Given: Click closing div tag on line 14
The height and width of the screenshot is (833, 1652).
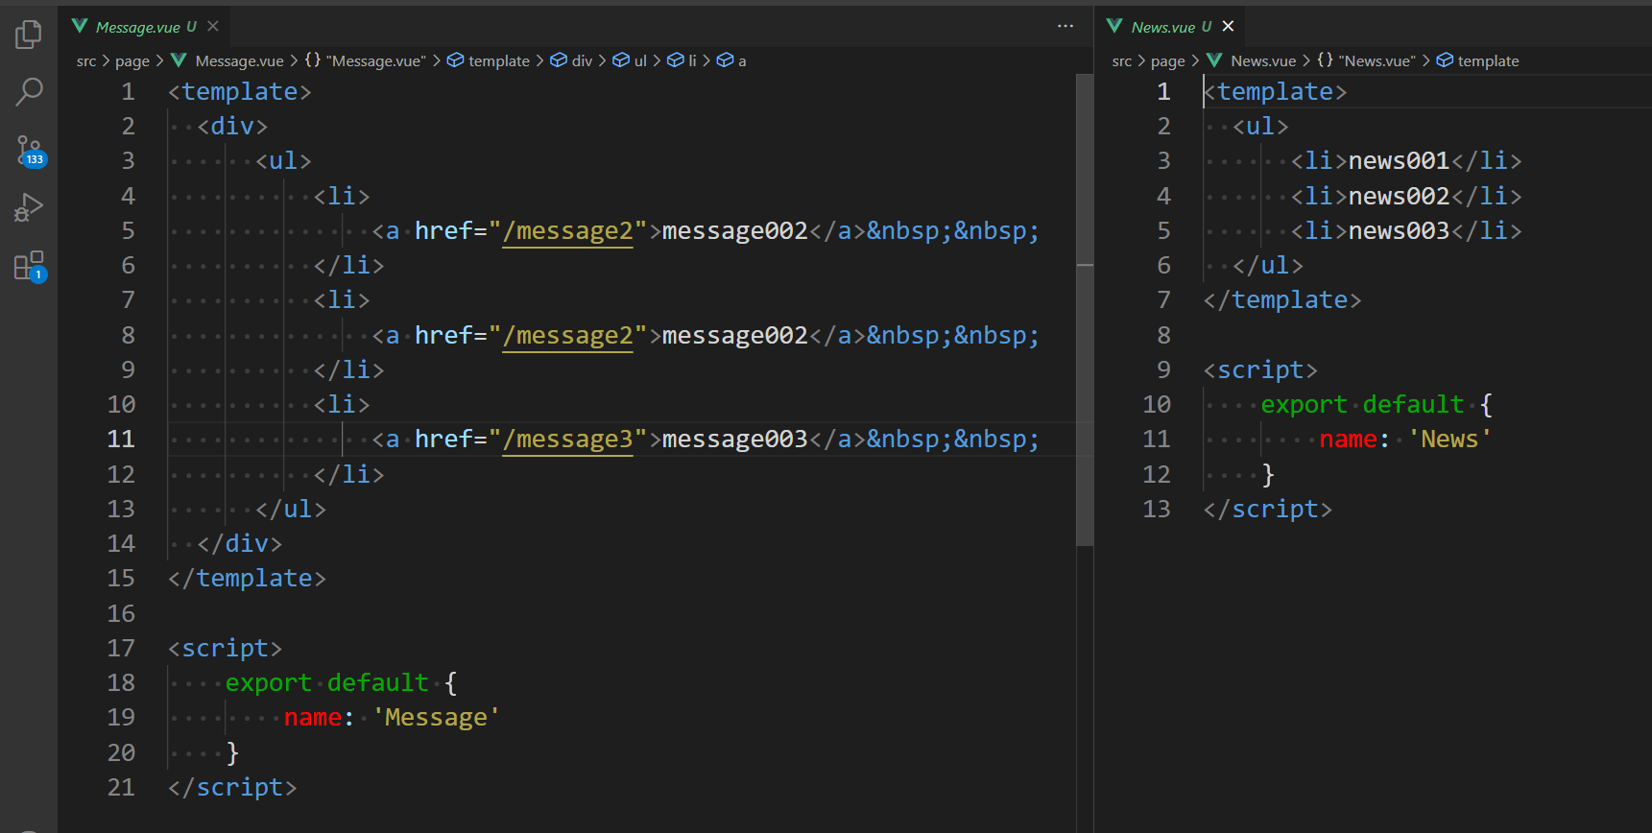Looking at the screenshot, I should pyautogui.click(x=240, y=544).
